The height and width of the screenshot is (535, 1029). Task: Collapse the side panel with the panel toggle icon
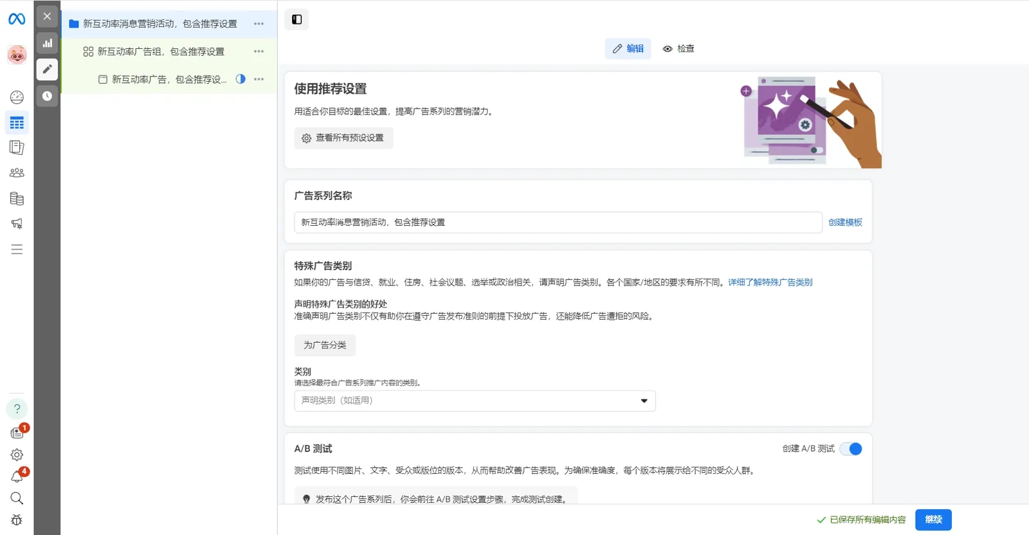(296, 19)
